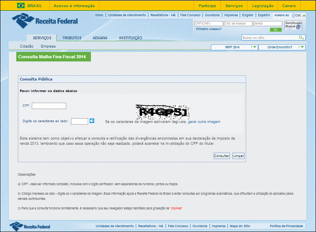The height and width of the screenshot is (232, 316).
Task: Click footer Imprensa link
Action: tap(219, 226)
